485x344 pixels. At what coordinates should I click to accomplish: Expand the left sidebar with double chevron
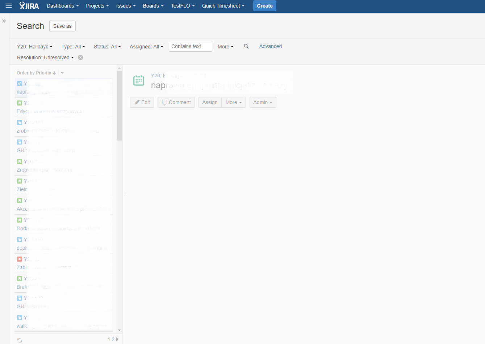click(x=4, y=21)
